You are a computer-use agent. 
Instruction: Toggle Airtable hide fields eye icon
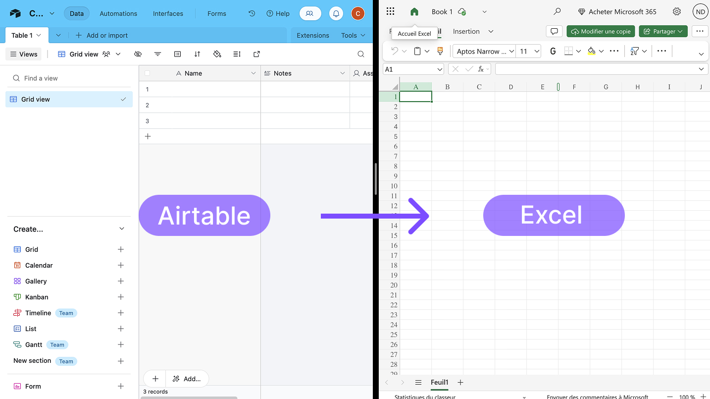pos(138,54)
